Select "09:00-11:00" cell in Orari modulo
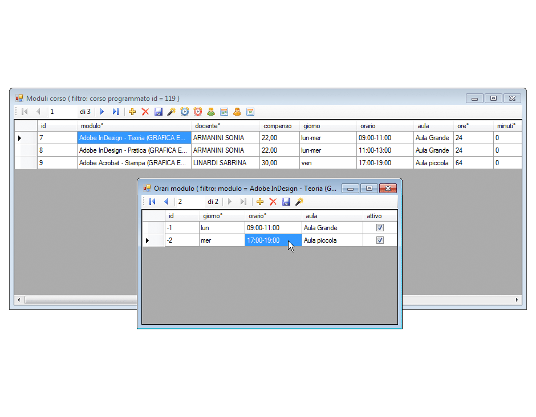The image size is (536, 417). tap(273, 228)
